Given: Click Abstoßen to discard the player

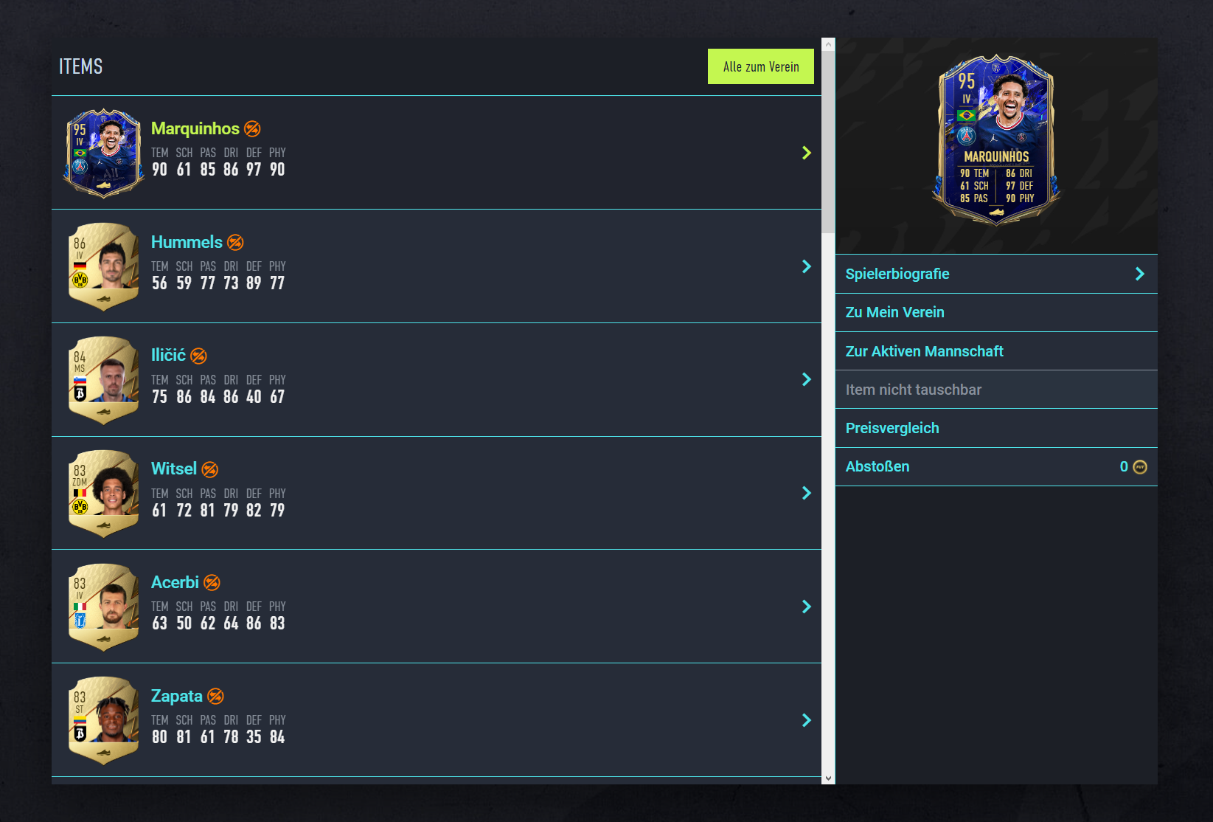Looking at the screenshot, I should tap(877, 466).
